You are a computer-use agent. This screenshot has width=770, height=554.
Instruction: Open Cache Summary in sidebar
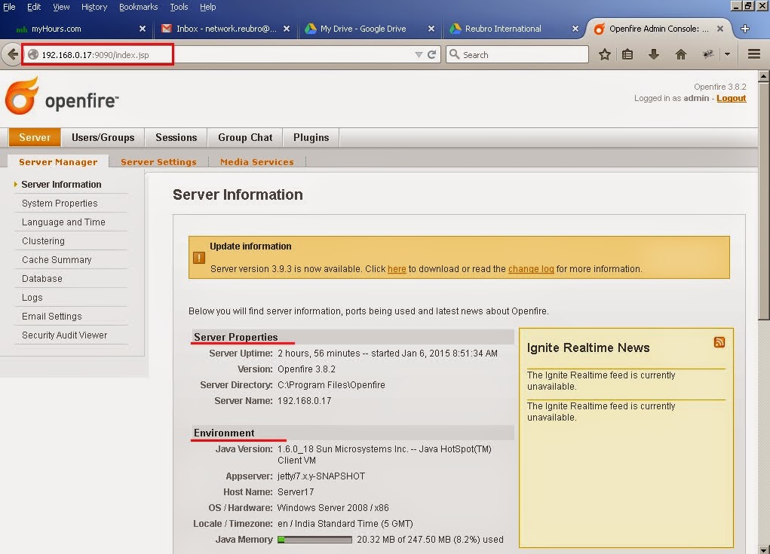click(x=57, y=259)
